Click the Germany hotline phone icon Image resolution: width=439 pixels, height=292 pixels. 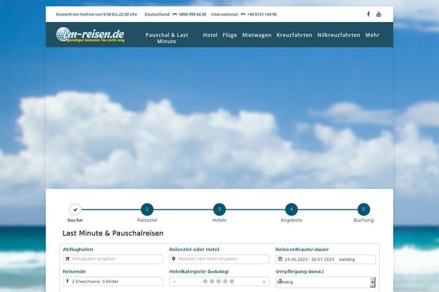pyautogui.click(x=175, y=15)
